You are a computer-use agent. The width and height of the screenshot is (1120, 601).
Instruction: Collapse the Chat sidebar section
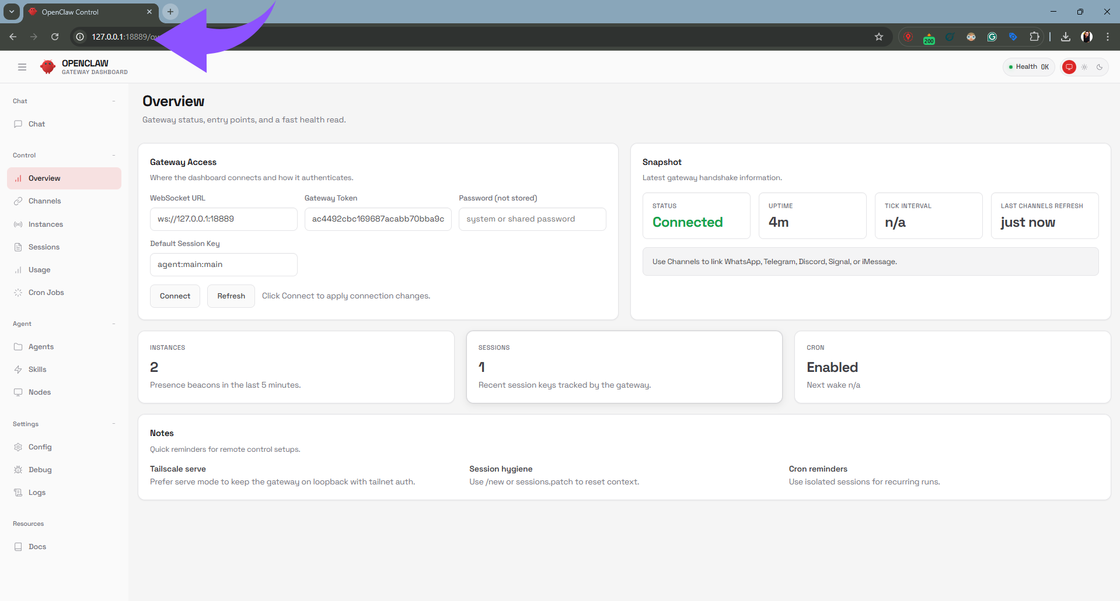(x=114, y=101)
